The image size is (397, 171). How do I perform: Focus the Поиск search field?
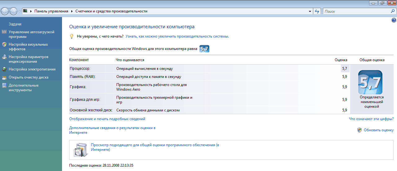(x=357, y=11)
